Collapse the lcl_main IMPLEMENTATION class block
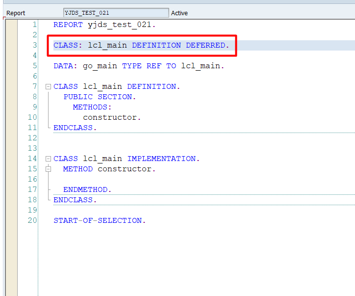355x296 pixels. coord(48,159)
